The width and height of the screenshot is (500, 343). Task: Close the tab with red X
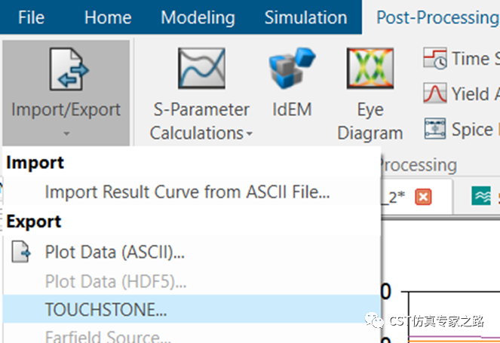[x=423, y=197]
